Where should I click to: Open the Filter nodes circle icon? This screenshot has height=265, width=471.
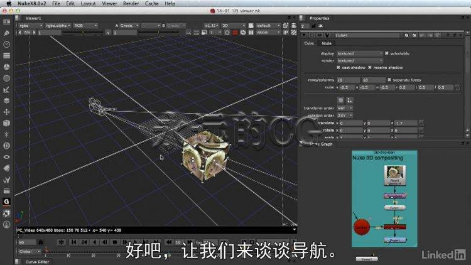pos(6,78)
